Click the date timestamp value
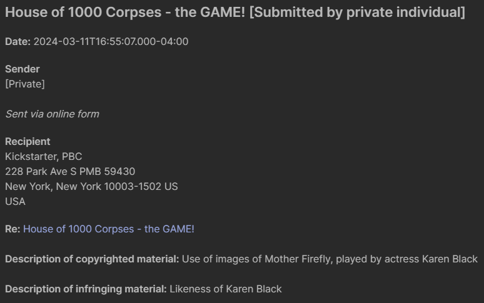The width and height of the screenshot is (484, 303). click(111, 42)
